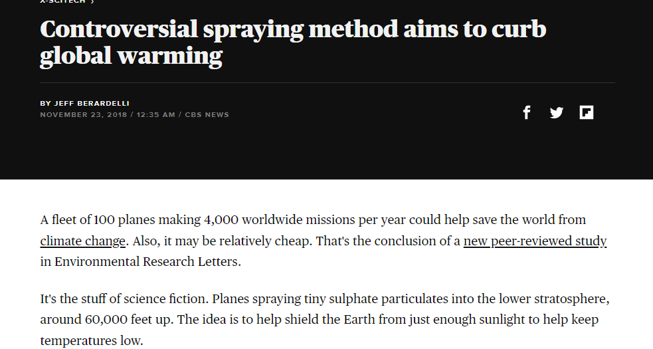
Task: Follow the 'new peer-reviewed study' link
Action: pyautogui.click(x=535, y=241)
